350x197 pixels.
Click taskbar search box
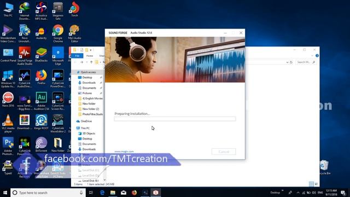point(48,193)
